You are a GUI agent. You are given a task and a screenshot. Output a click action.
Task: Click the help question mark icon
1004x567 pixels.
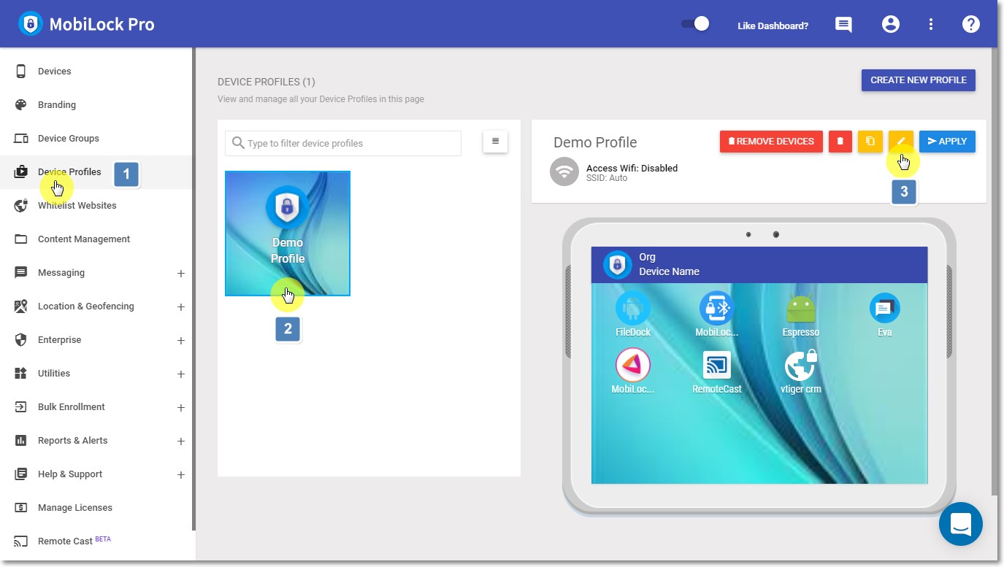(970, 24)
